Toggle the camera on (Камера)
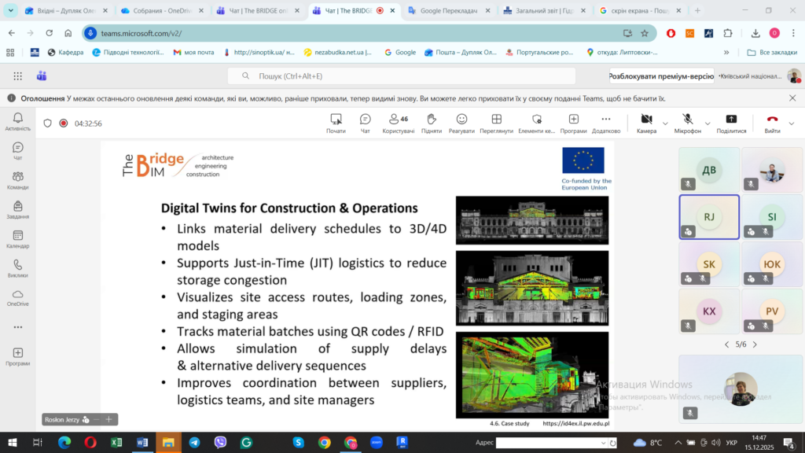The width and height of the screenshot is (805, 453). 645,120
